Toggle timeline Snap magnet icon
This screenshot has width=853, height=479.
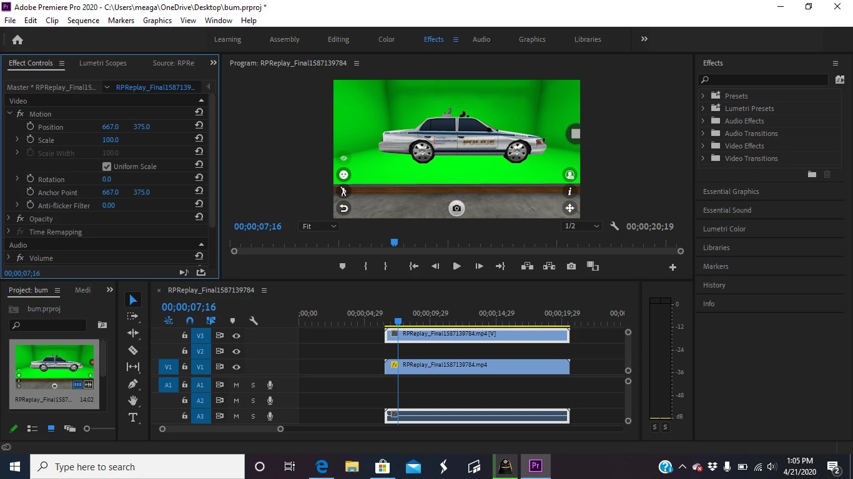coord(190,321)
